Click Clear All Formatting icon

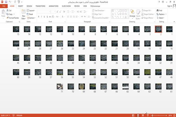(x=64, y=12)
